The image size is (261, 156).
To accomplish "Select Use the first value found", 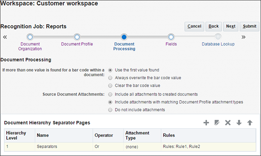I will pos(110,70).
